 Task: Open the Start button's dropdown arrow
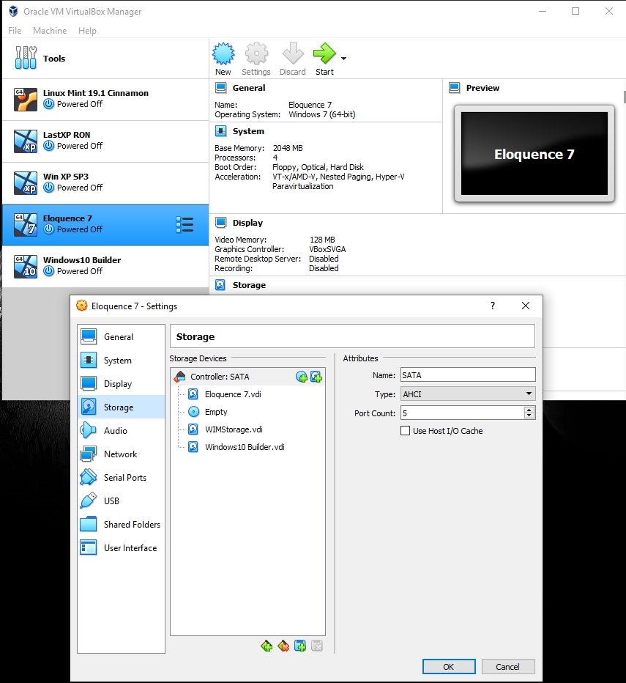point(343,59)
